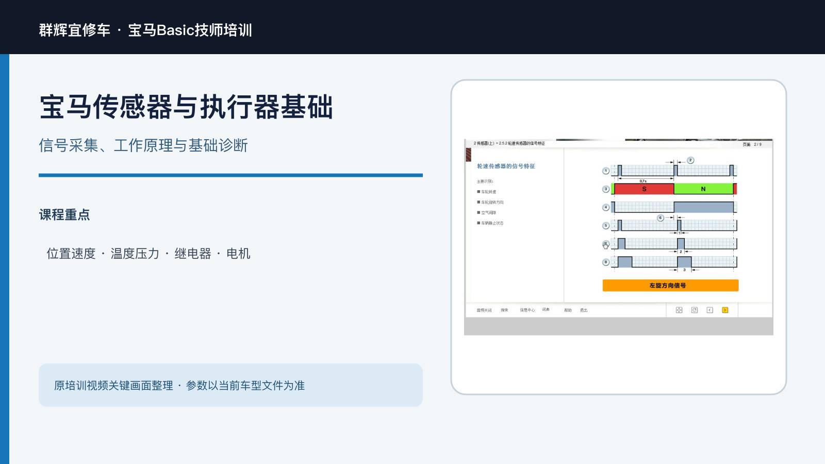Advance with the yellow next-page arrow
This screenshot has height=464, width=825.
tap(725, 310)
